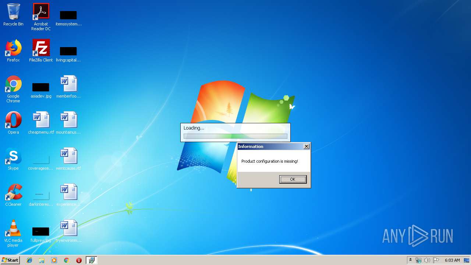Launch Acrobat Reader DC shortcut
Viewport: 471px width, 265px height.
[41, 17]
